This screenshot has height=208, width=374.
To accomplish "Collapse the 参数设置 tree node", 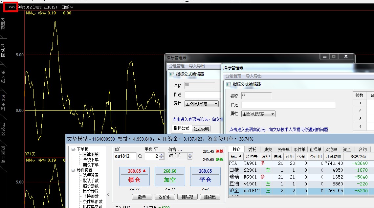I will pos(74,170).
